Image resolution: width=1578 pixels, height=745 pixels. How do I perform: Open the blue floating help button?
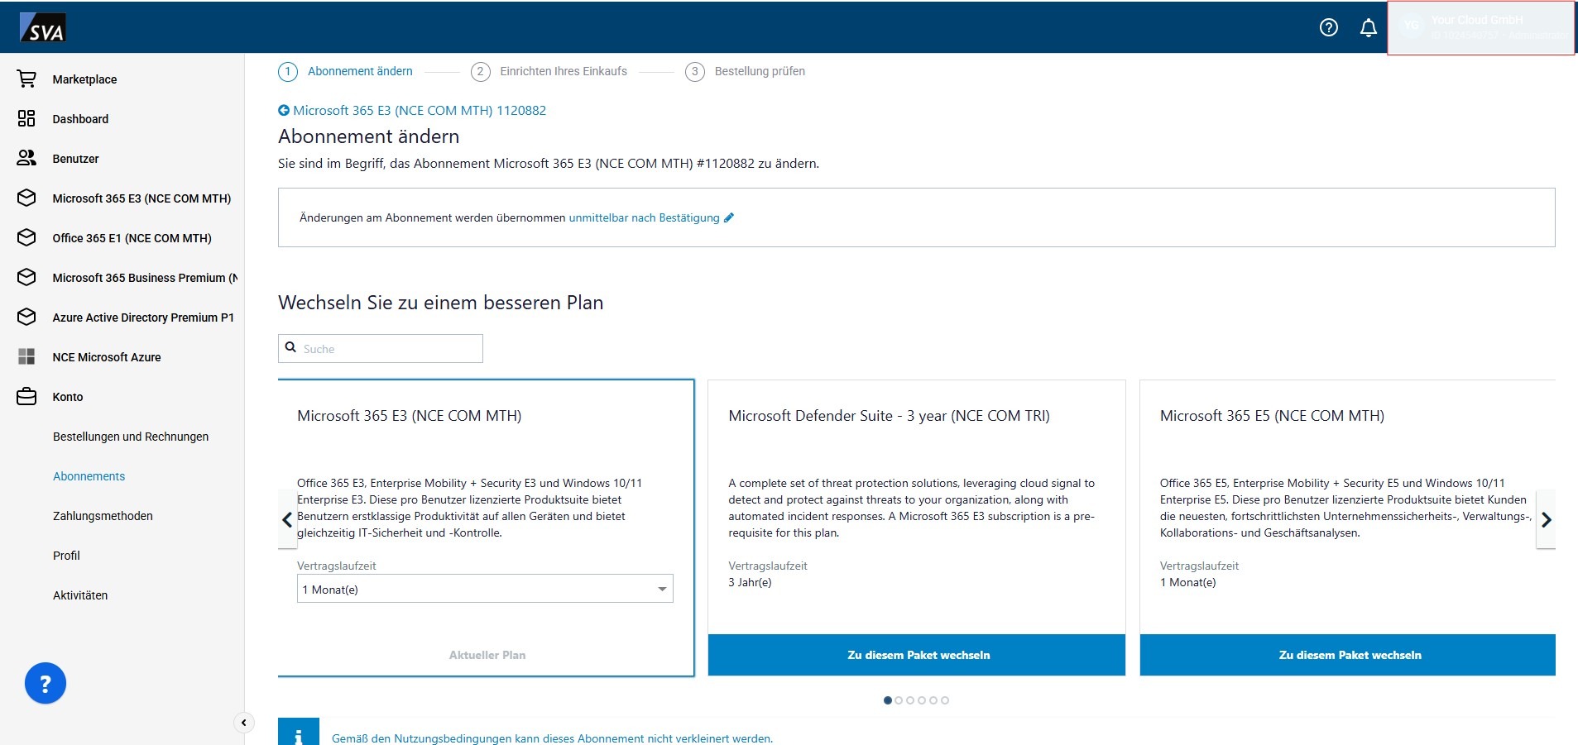click(x=46, y=683)
